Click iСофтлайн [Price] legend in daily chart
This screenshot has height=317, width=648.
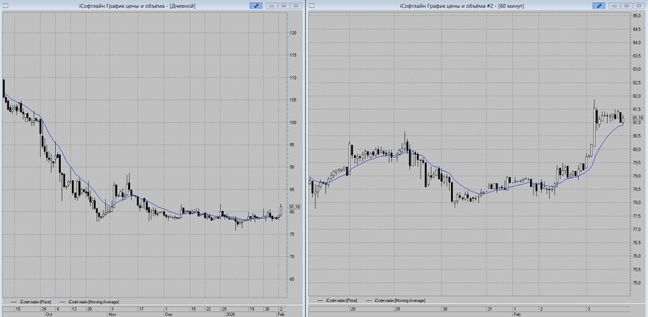tap(31, 302)
